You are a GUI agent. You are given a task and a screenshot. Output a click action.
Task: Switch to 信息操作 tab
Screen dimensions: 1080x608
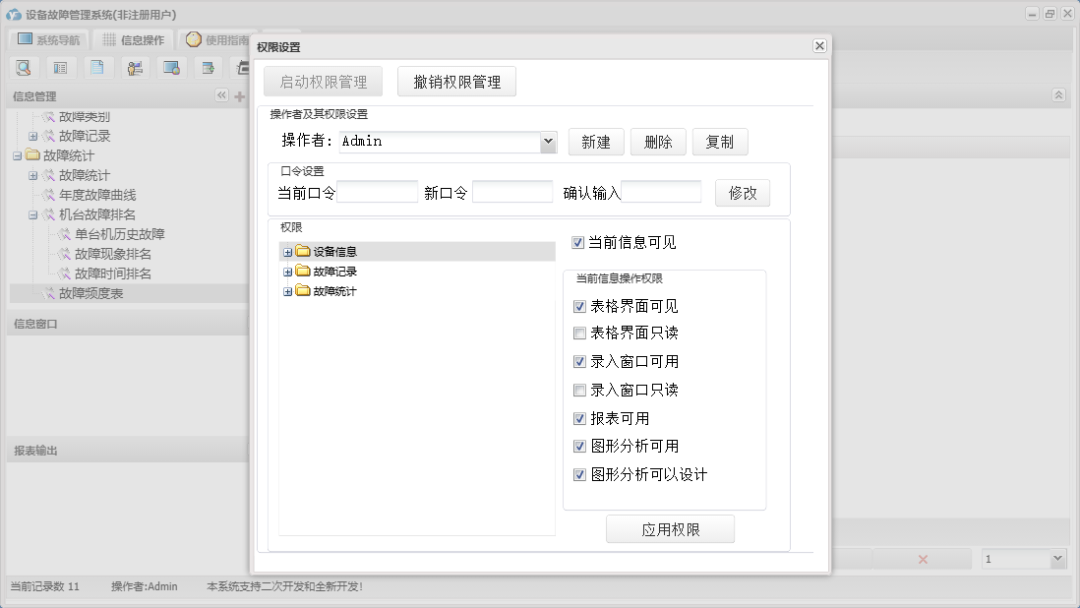133,40
